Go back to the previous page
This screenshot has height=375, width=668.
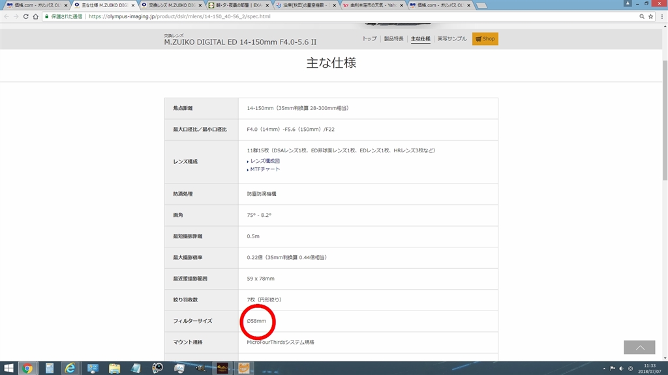pos(7,16)
